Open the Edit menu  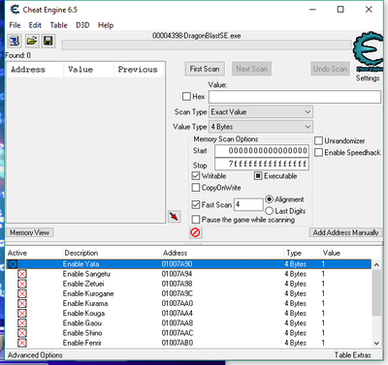(35, 25)
